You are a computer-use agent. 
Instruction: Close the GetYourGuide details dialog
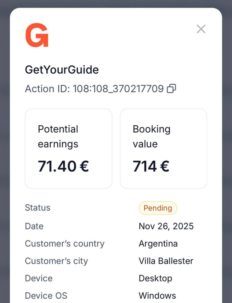click(x=201, y=29)
